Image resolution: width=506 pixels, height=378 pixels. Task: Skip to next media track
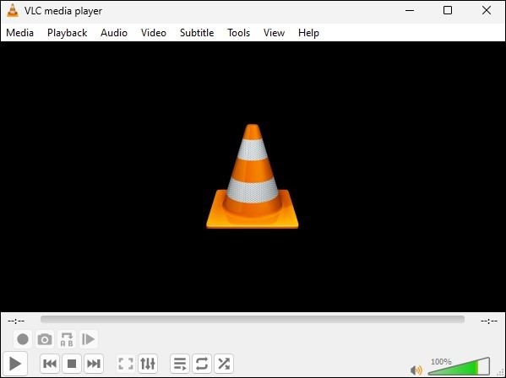94,364
